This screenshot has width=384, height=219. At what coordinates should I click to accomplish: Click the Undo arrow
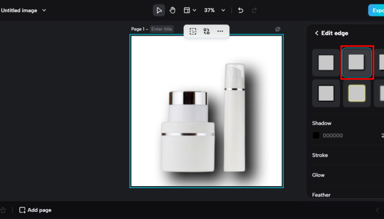pos(240,10)
